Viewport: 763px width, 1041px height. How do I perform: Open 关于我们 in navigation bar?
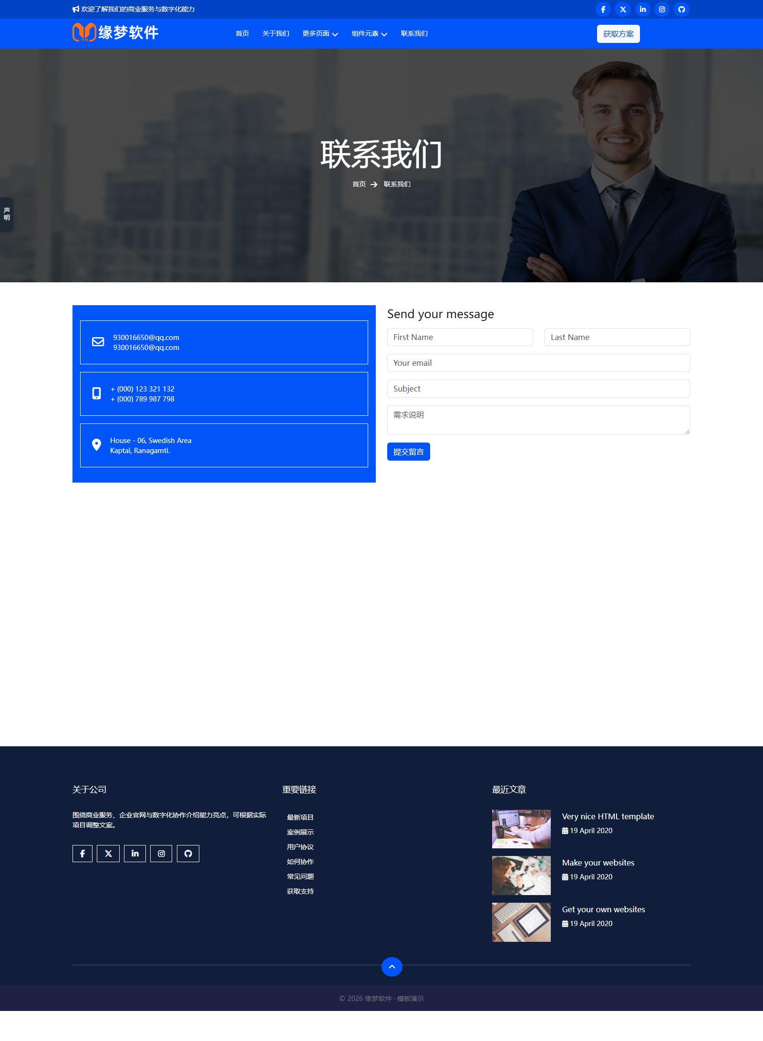pos(276,33)
